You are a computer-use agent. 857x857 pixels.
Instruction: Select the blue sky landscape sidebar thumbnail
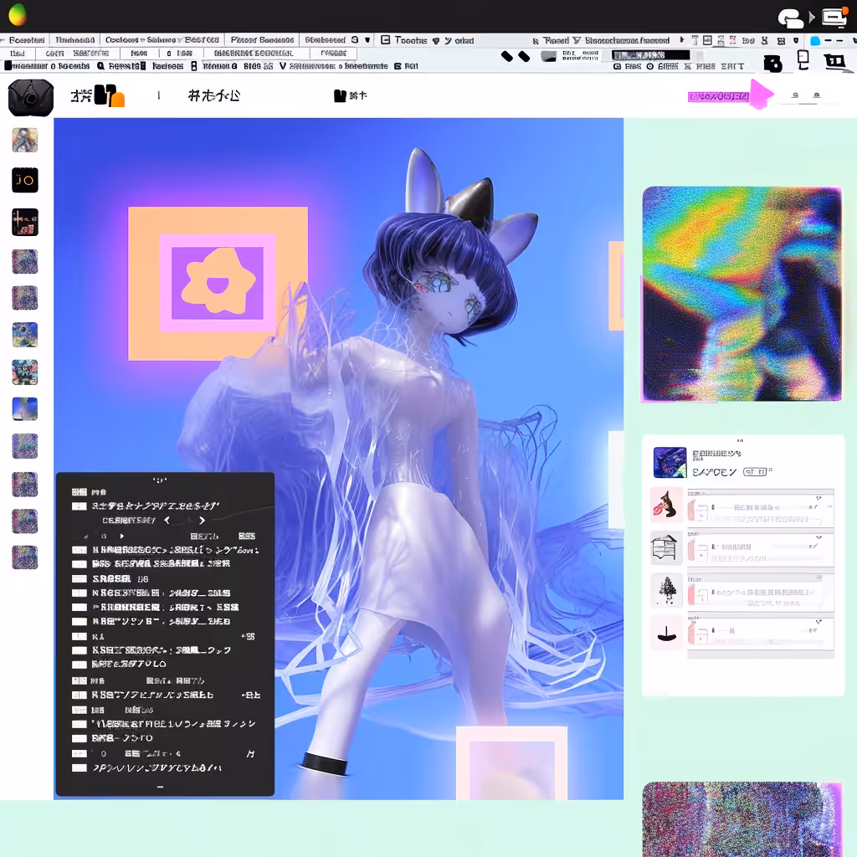(25, 408)
